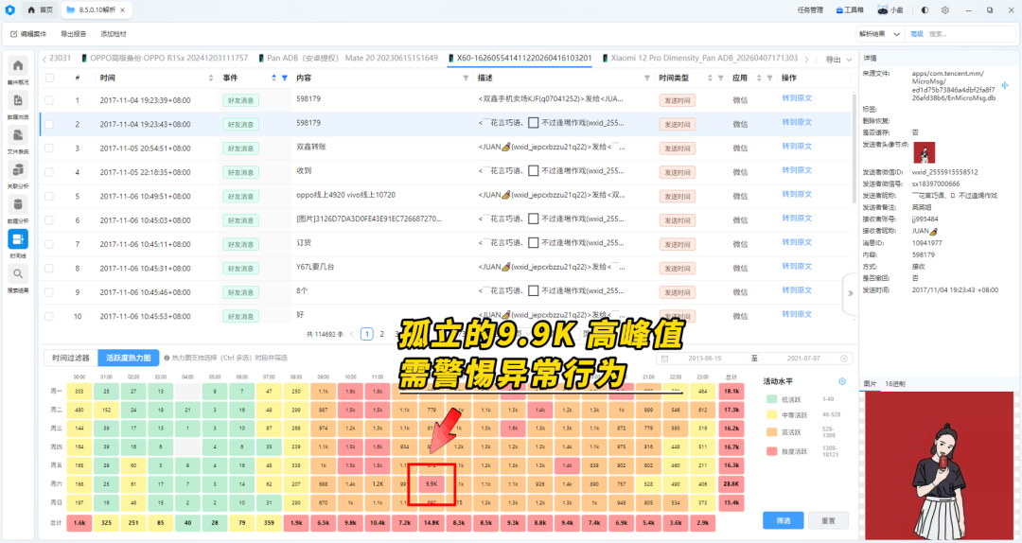Filter the 事件 column with funnel icon
This screenshot has height=543, width=1022.
click(285, 79)
